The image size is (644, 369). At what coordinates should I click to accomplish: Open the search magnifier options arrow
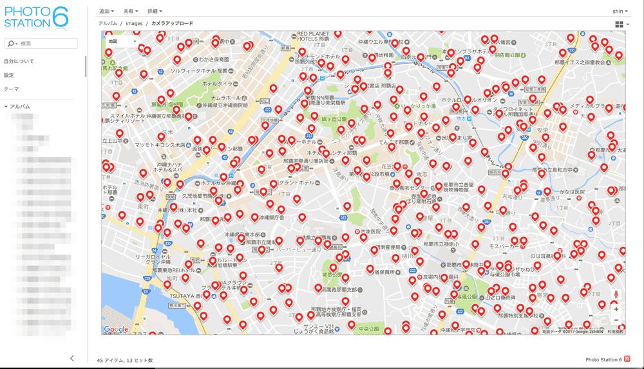(x=17, y=44)
